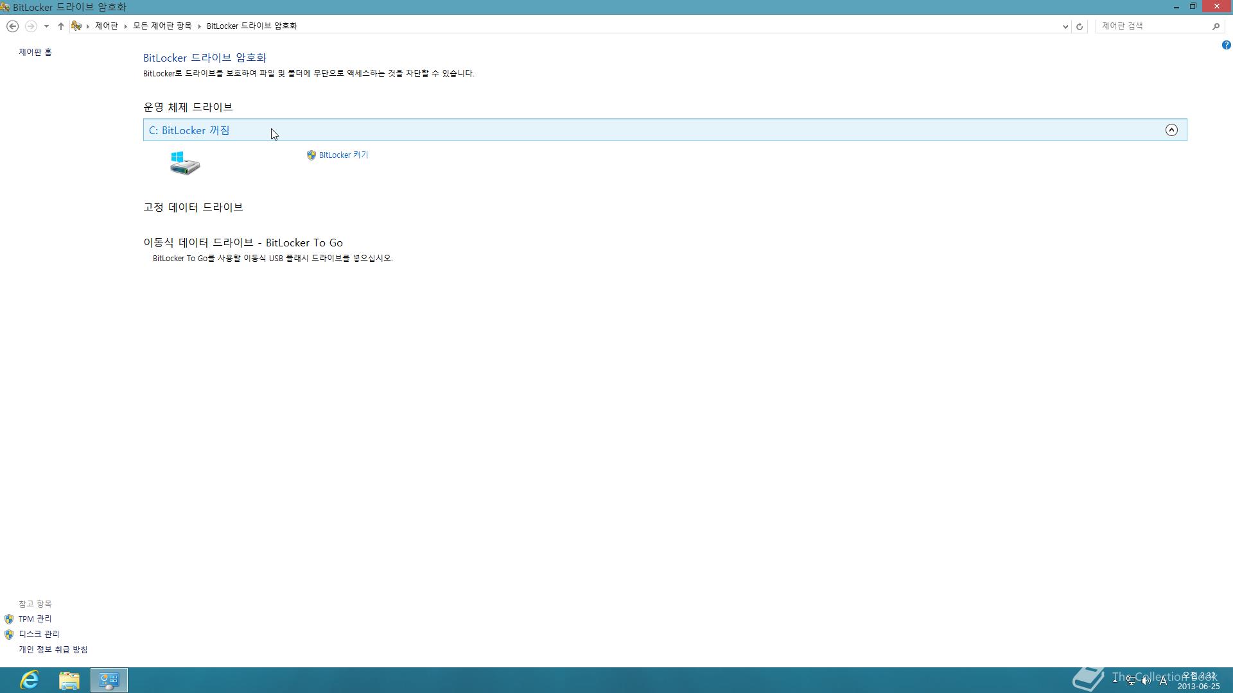Click 고정 데이터 드라이브 heading
This screenshot has width=1233, height=693.
193,207
